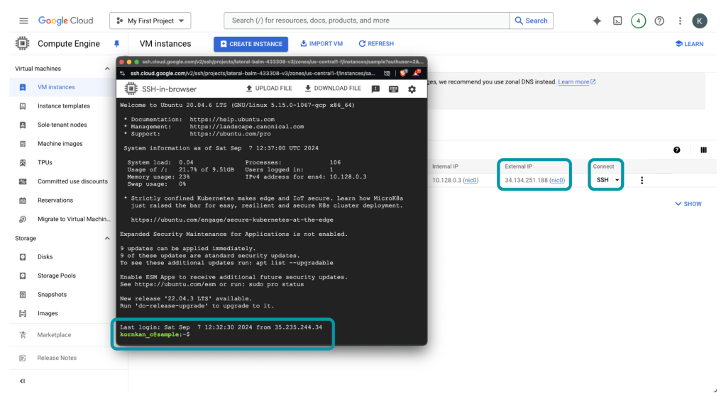Open the Google Cloud hamburger navigation menu
Viewport: 726px width, 401px height.
[23, 21]
